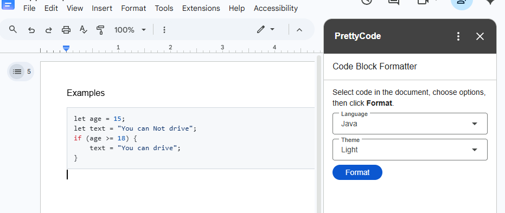Open the zoom level dropdown
Image resolution: width=505 pixels, height=213 pixels.
[x=130, y=30]
